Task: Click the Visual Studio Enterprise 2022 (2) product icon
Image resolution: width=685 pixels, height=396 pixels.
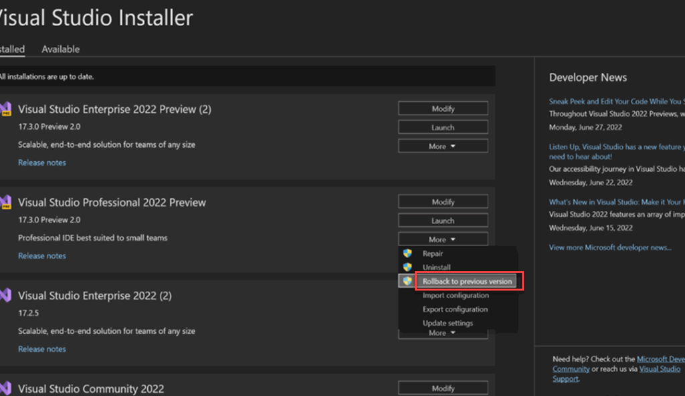Action: pyautogui.click(x=5, y=295)
